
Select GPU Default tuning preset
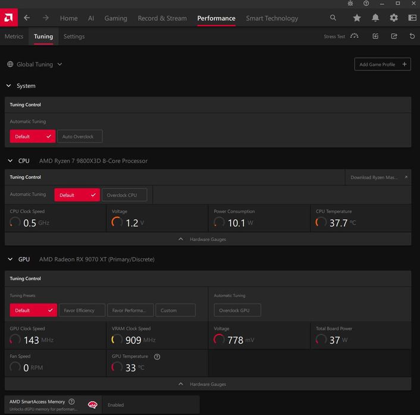(x=33, y=310)
